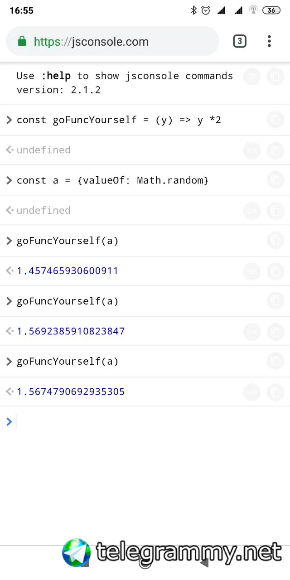The width and height of the screenshot is (290, 580).
Task: Copy the last result 1.5674790692935305
Action: click(275, 391)
